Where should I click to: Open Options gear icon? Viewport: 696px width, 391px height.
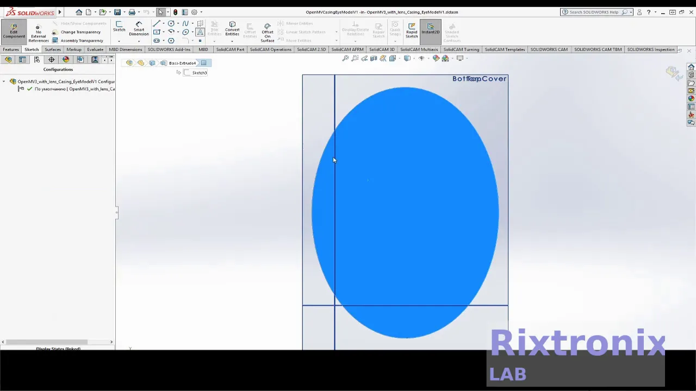pyautogui.click(x=194, y=12)
